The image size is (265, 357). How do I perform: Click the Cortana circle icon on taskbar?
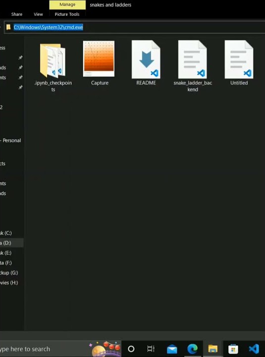pos(131,349)
